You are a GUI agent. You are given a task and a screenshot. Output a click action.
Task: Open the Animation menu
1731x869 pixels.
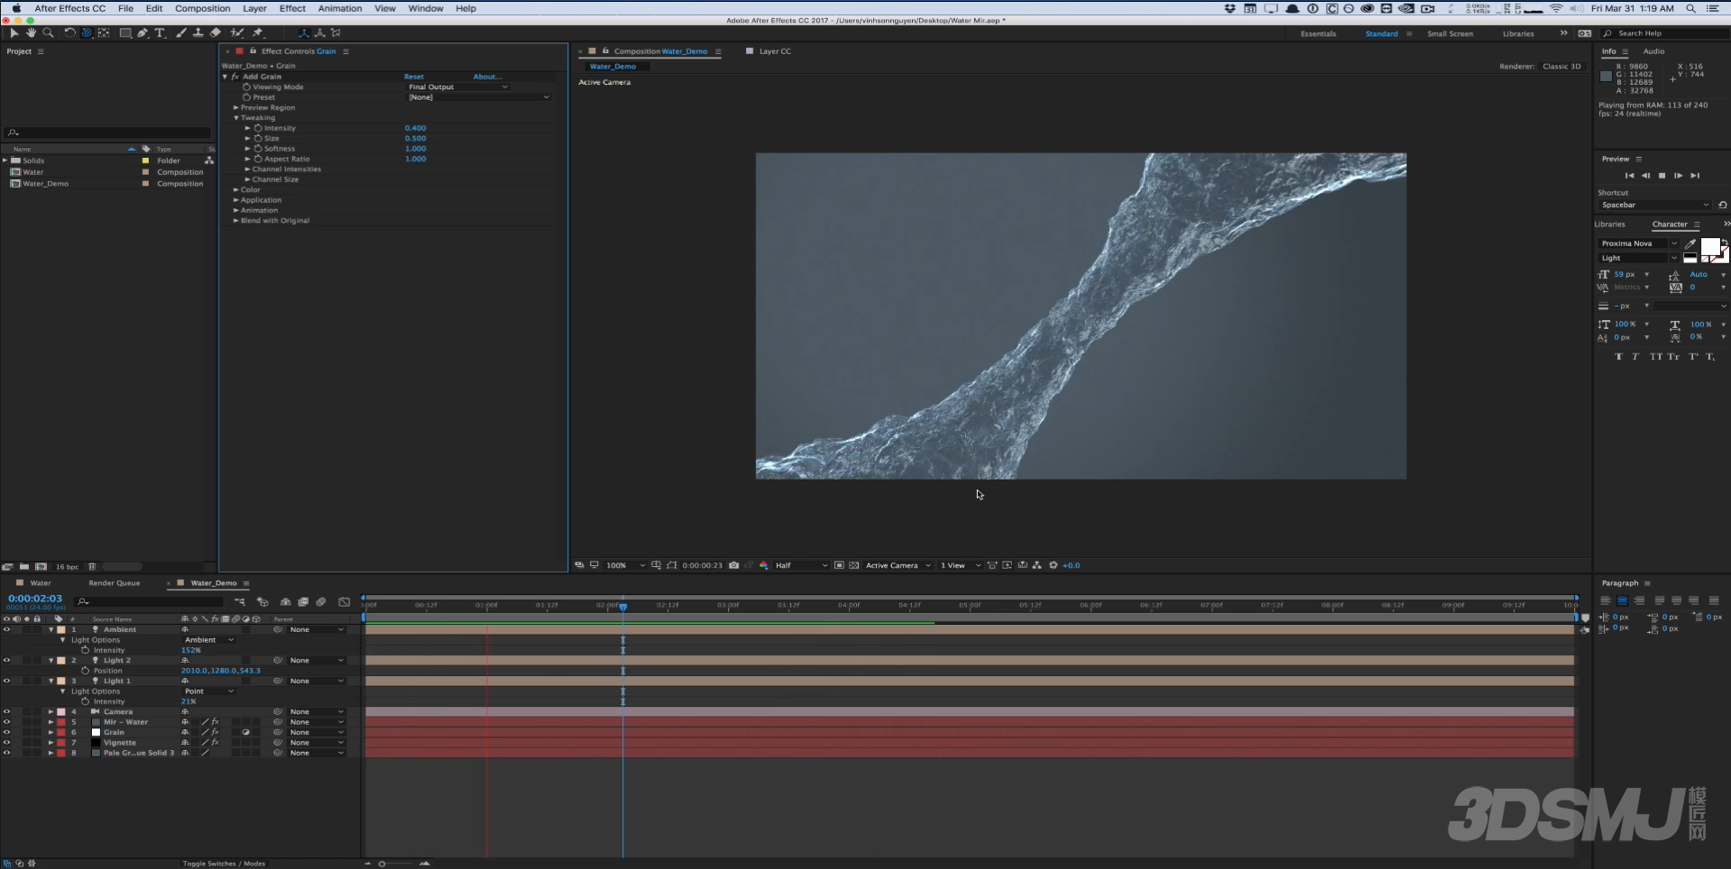point(339,8)
